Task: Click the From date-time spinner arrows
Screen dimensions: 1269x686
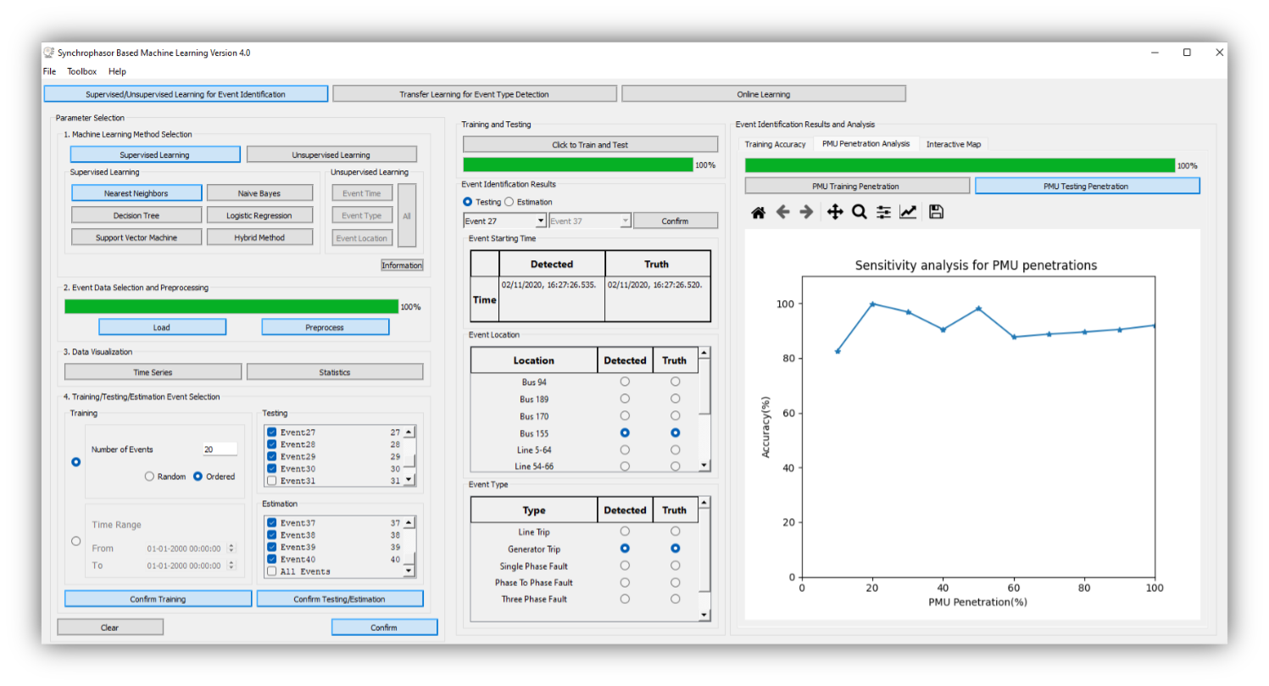Action: (x=231, y=549)
